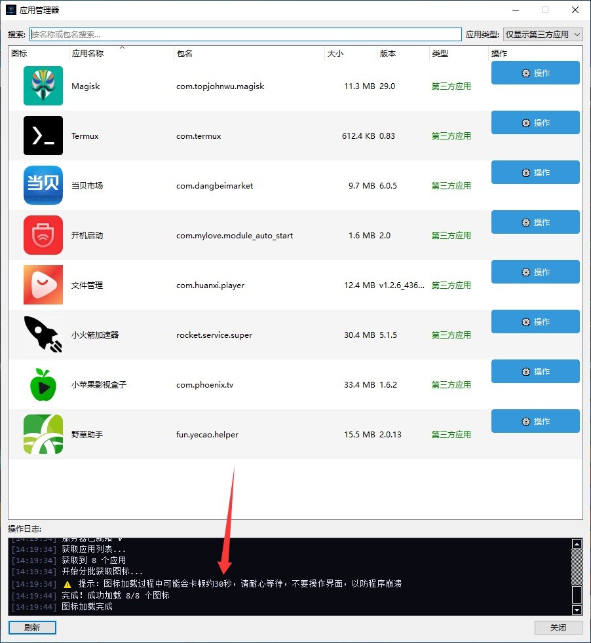Click log scrollbar down arrow

tap(577, 610)
